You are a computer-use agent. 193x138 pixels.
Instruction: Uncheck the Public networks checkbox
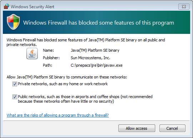click(15, 97)
